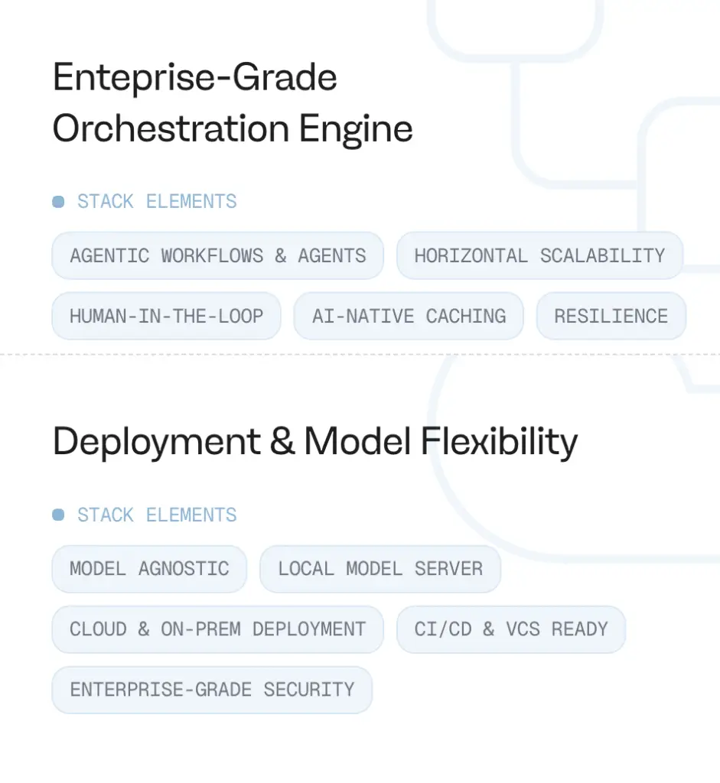Click the Agentic Workflows & Agents tag

point(217,255)
